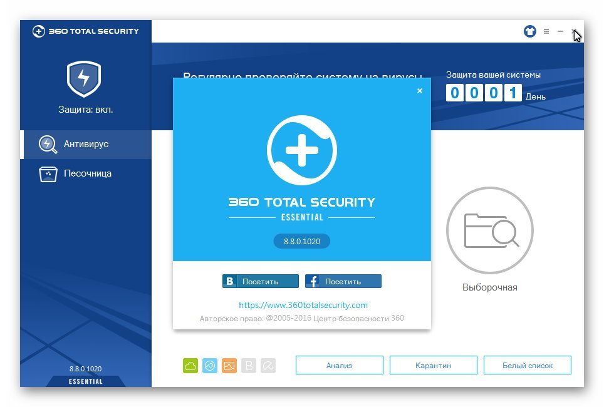
Task: Click the orange system repair engine icon
Action: [x=229, y=366]
